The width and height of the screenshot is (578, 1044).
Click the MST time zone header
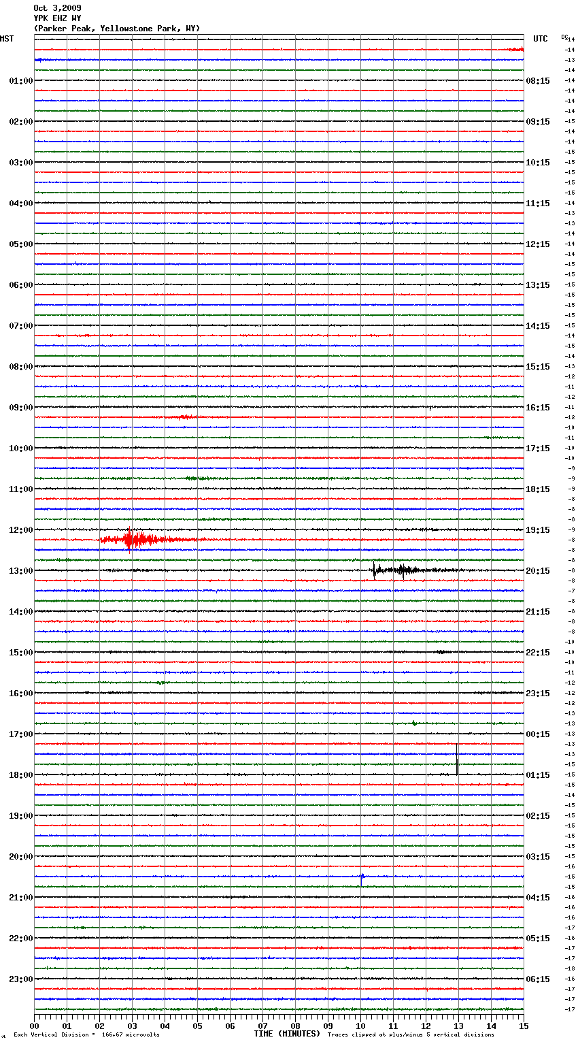pos(7,39)
